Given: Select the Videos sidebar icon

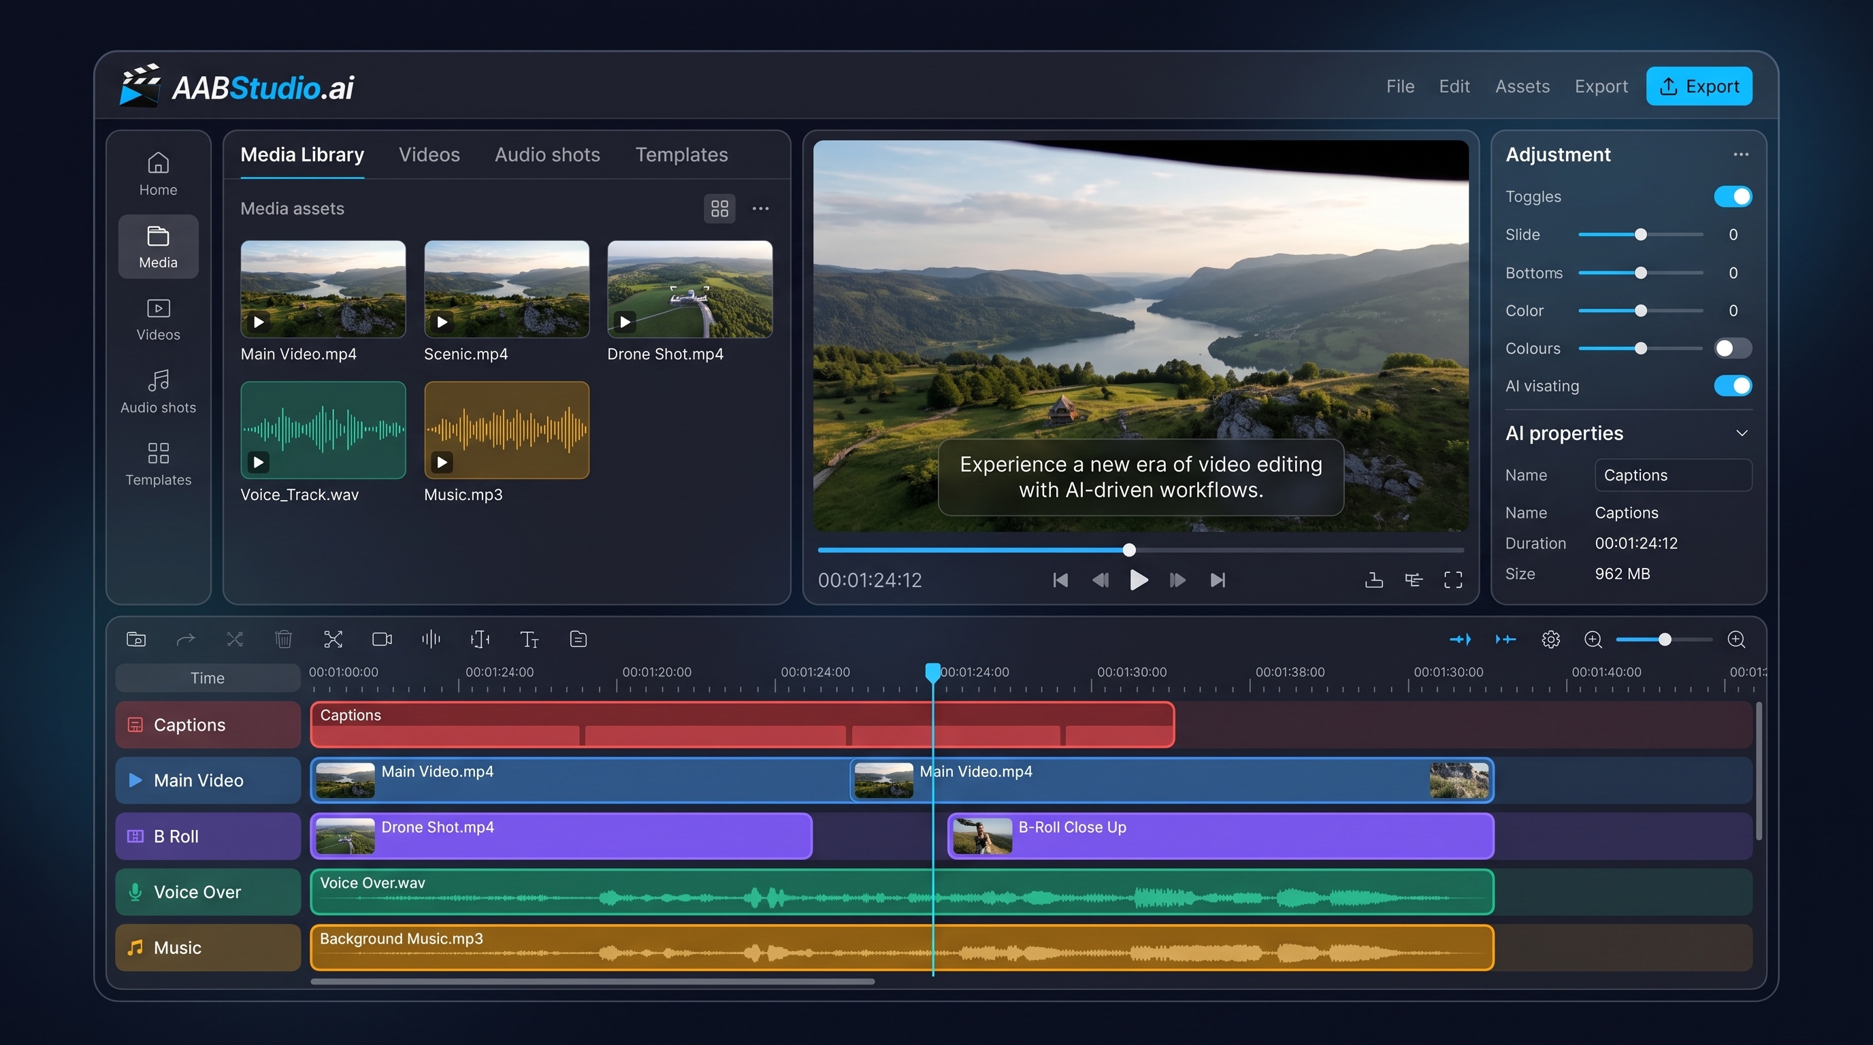Looking at the screenshot, I should [158, 320].
